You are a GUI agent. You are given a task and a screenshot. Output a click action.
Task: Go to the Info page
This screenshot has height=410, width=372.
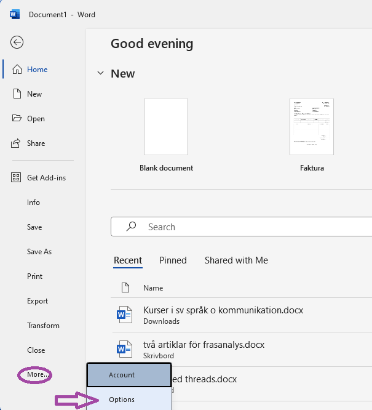(x=33, y=203)
